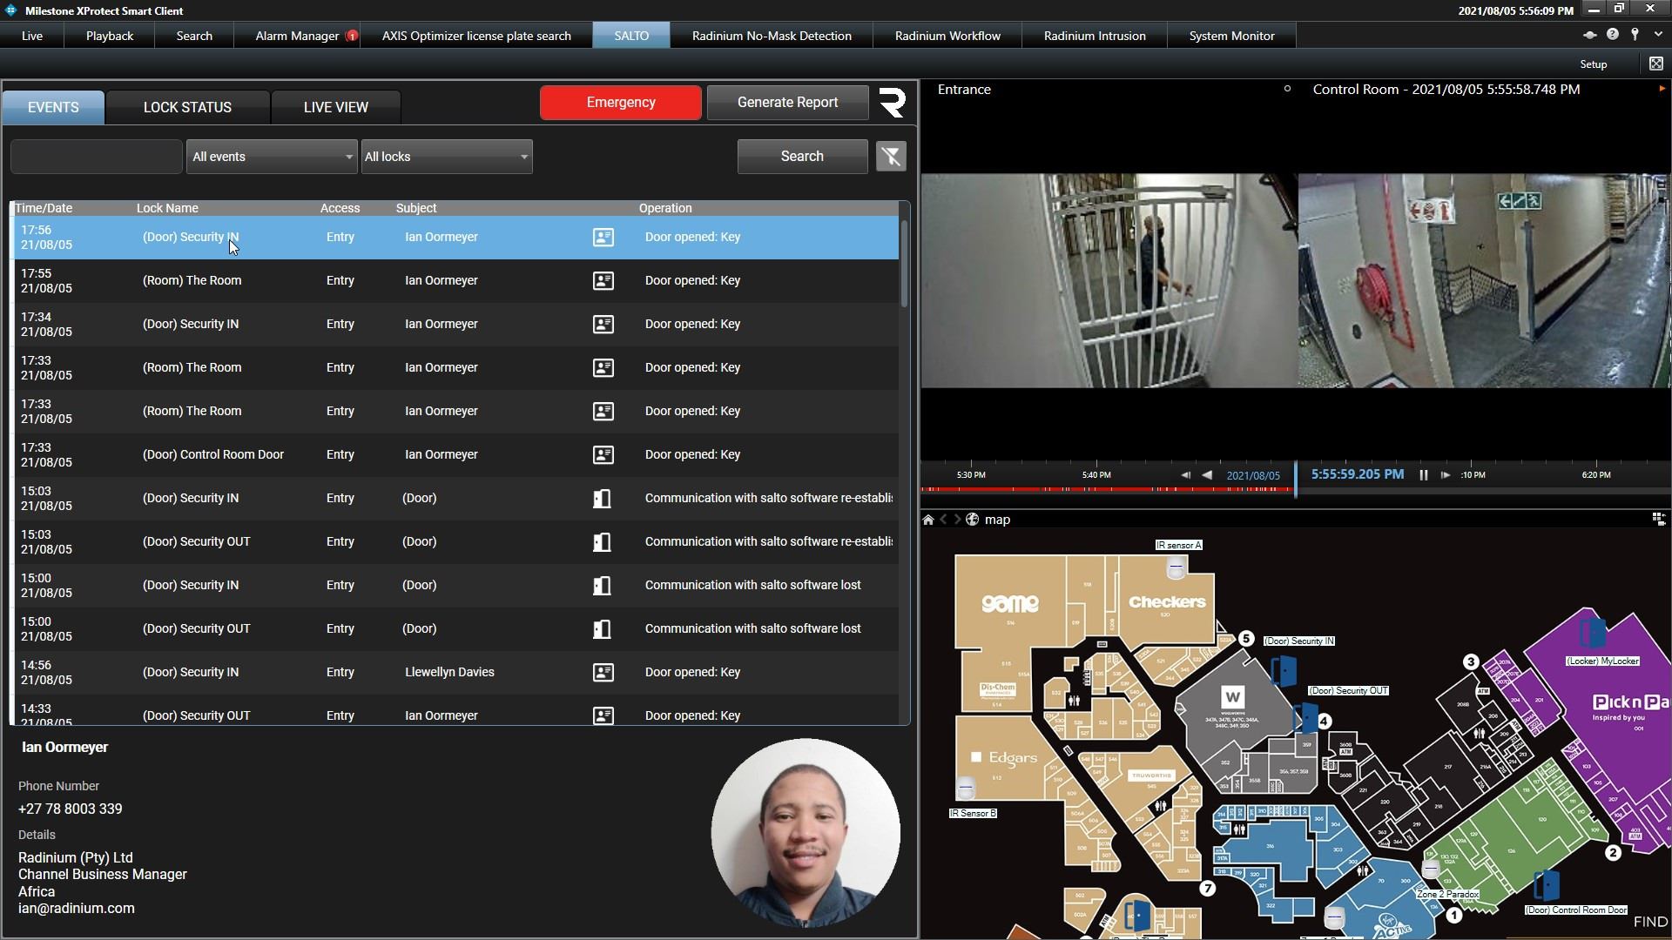Click the red recording track on timeline
The height and width of the screenshot is (940, 1672).
1106,490
